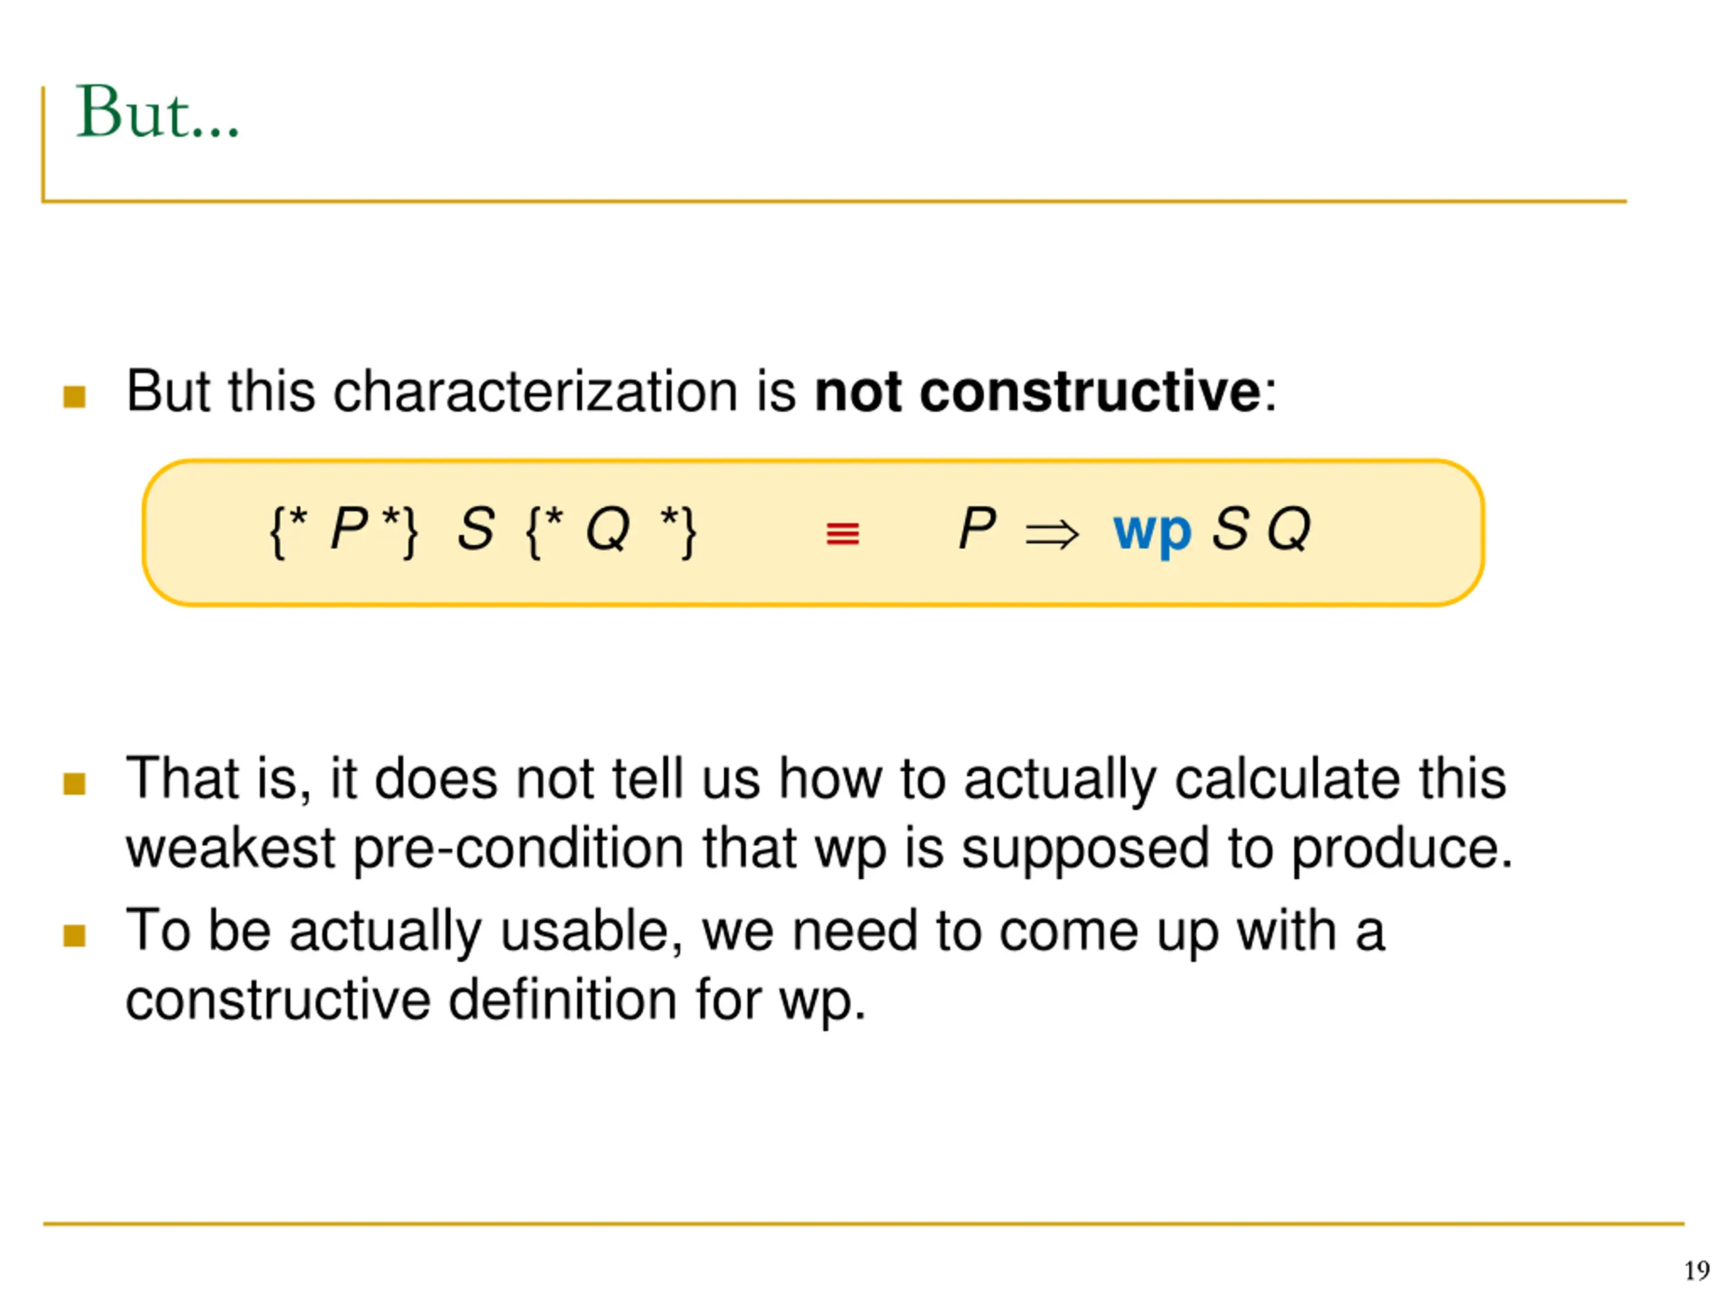Click the blue "wp" keyword
This screenshot has height=1296, width=1728.
tap(1152, 533)
